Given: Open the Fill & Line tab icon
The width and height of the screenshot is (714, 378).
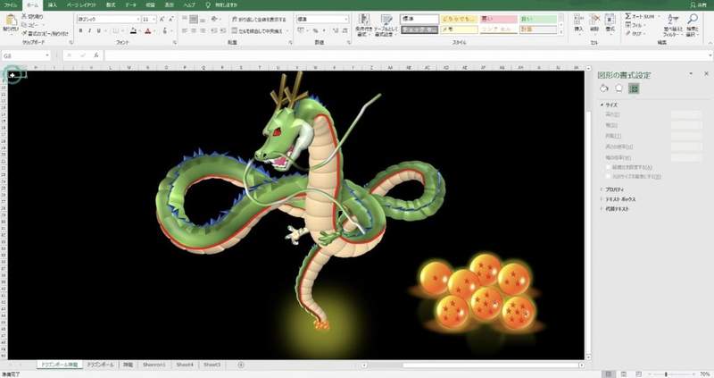Looking at the screenshot, I should tap(604, 88).
